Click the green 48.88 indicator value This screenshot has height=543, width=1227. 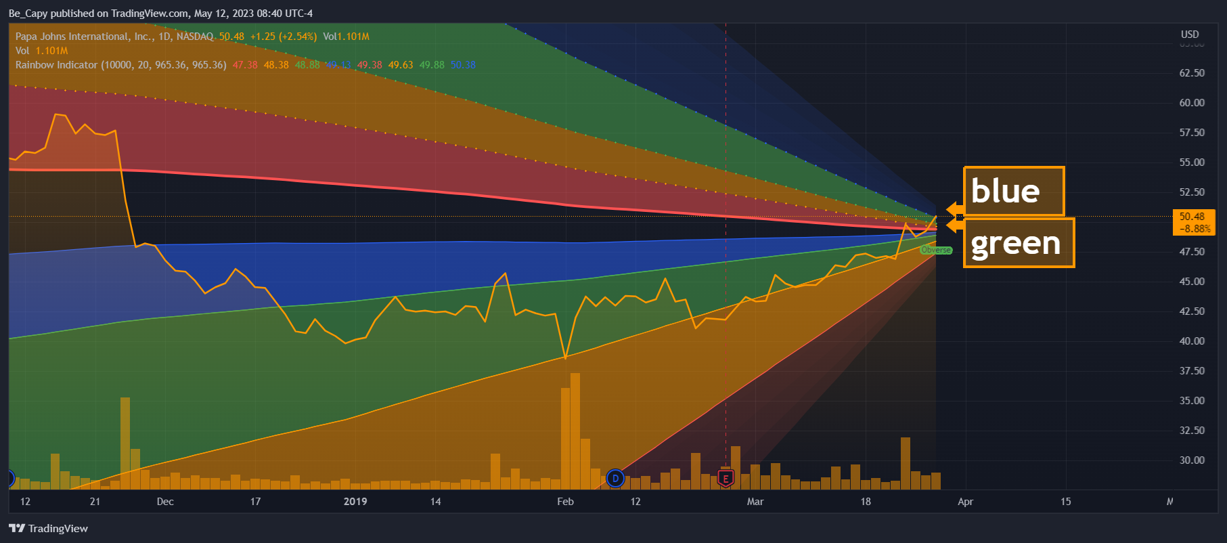[x=307, y=65]
